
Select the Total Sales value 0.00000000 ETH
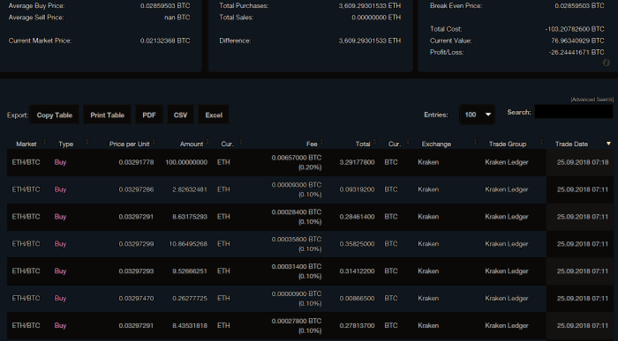tap(376, 18)
